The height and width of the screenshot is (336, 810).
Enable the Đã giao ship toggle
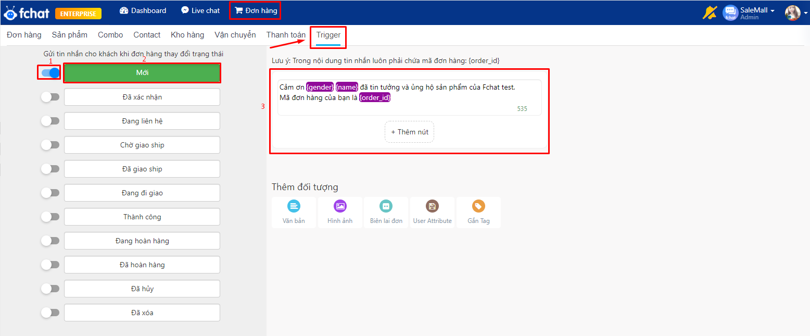pyautogui.click(x=50, y=169)
